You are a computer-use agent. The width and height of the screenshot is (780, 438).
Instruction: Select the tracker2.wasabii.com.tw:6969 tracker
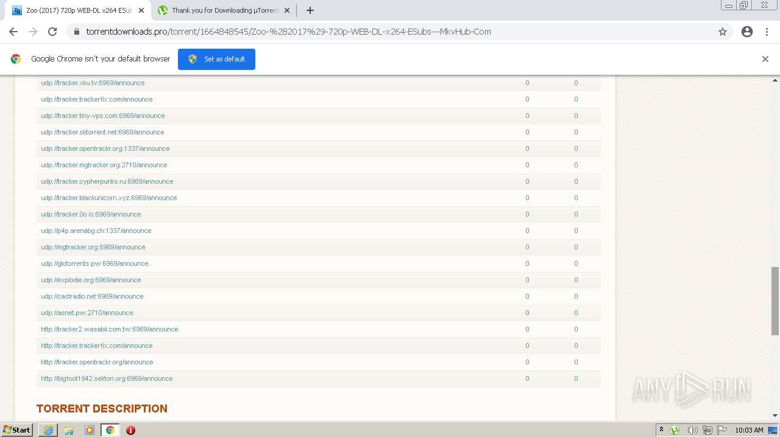pos(110,329)
